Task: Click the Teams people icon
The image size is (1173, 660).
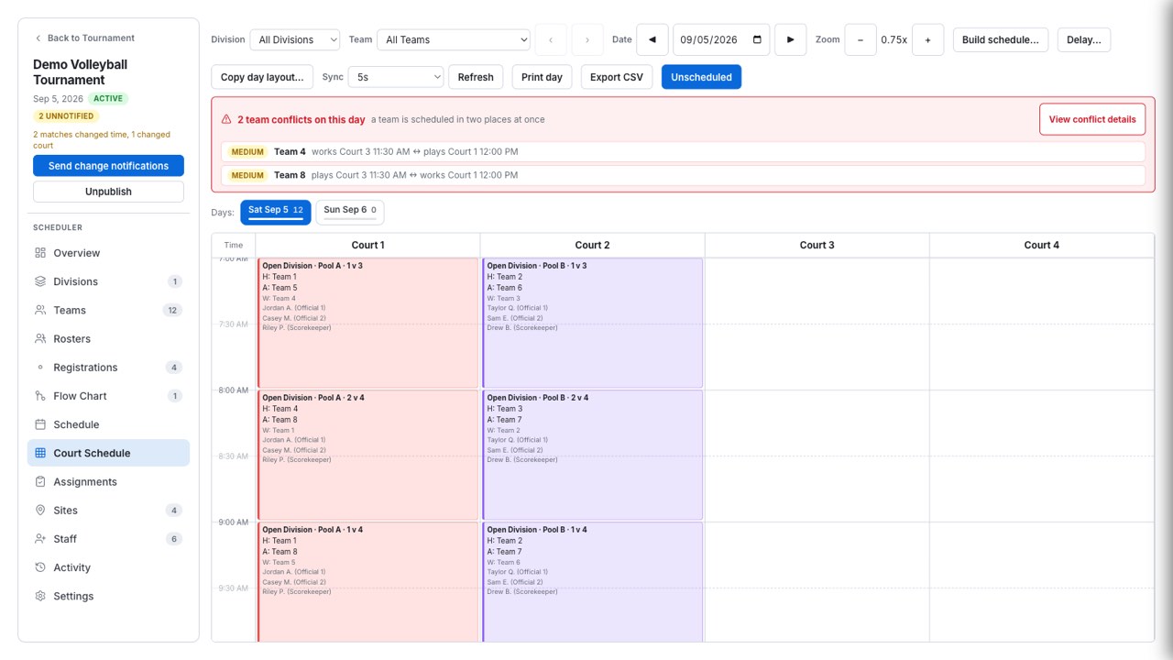Action: point(40,310)
